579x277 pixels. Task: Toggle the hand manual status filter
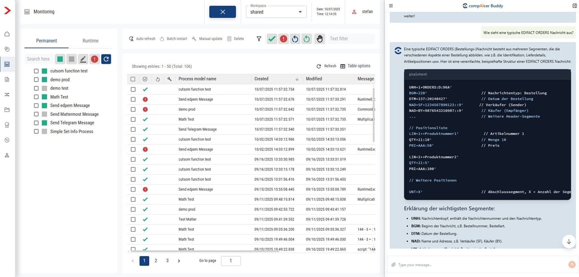320,39
